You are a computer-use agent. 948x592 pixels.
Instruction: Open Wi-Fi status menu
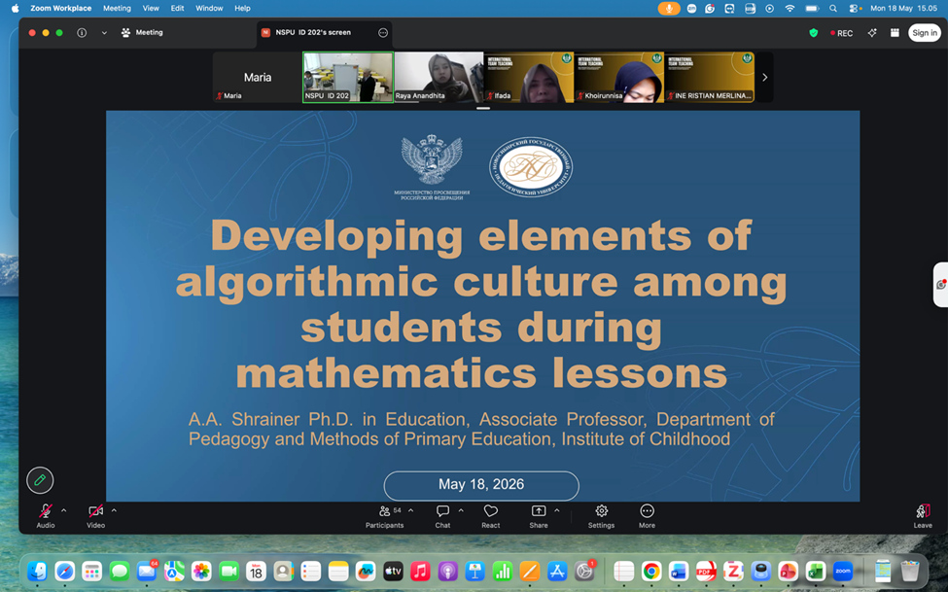coord(790,9)
